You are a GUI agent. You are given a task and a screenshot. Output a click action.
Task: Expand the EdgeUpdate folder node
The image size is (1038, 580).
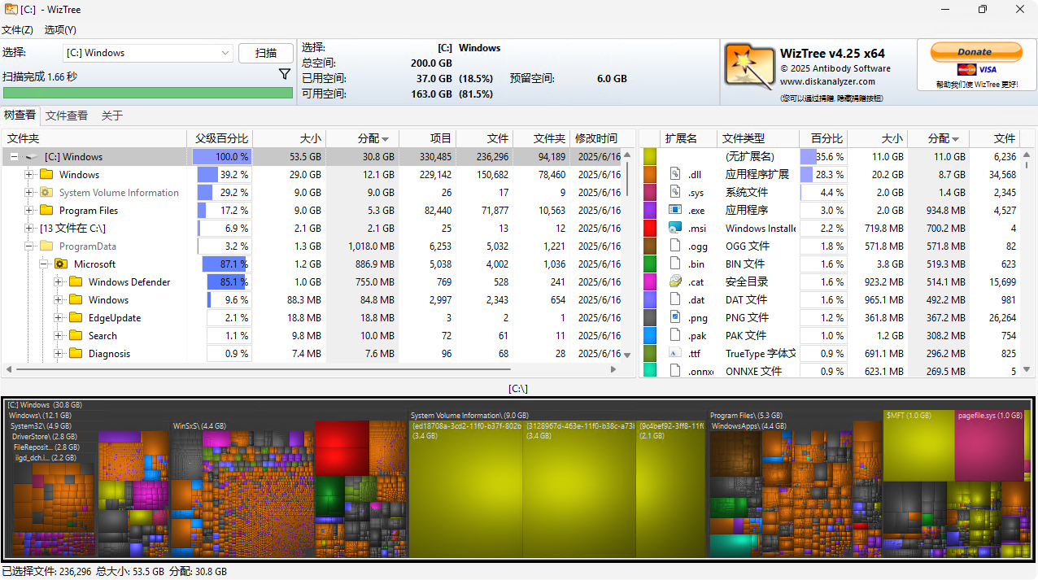click(59, 318)
